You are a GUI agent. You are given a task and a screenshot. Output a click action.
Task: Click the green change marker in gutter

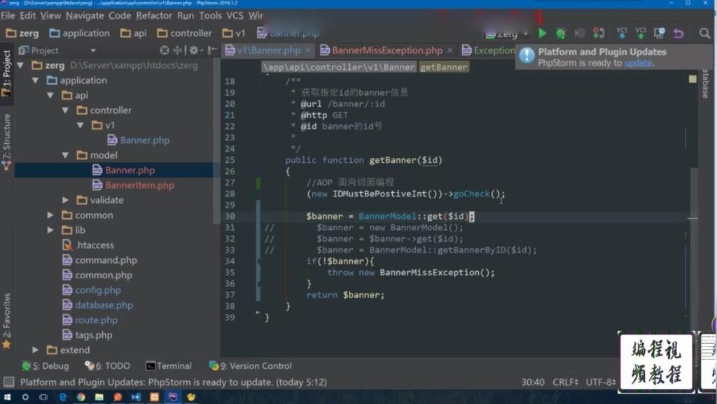pyautogui.click(x=258, y=183)
